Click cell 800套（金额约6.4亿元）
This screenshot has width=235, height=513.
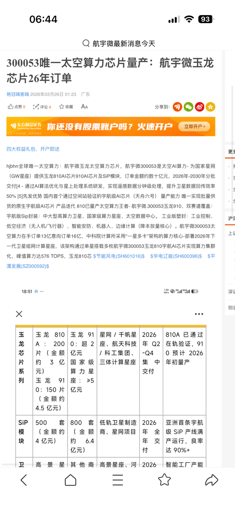82,436
